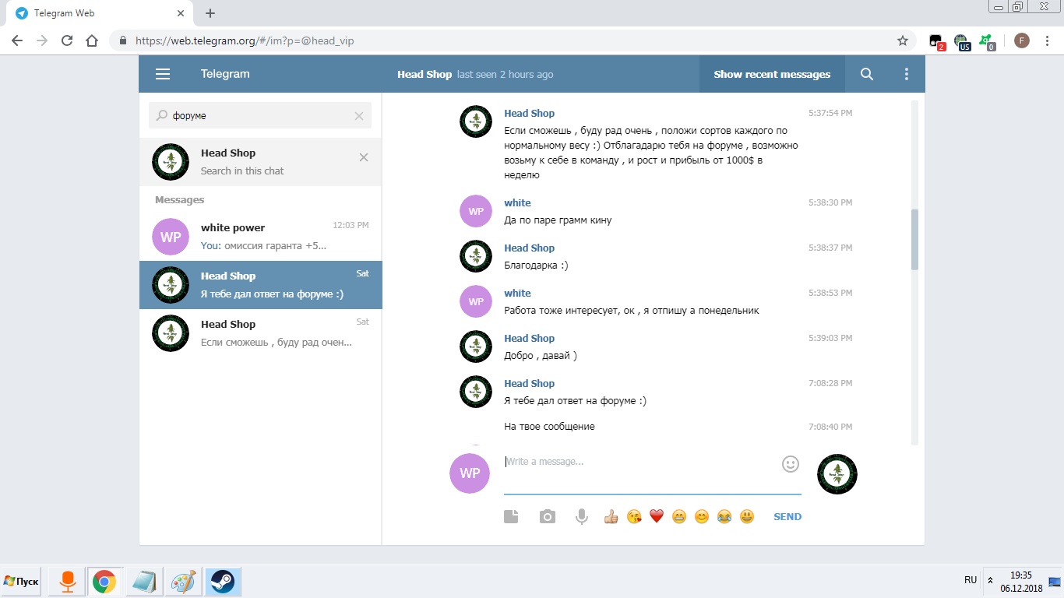Image resolution: width=1064 pixels, height=598 pixels.
Task: Click the WP avatar beside message box
Action: (x=470, y=473)
